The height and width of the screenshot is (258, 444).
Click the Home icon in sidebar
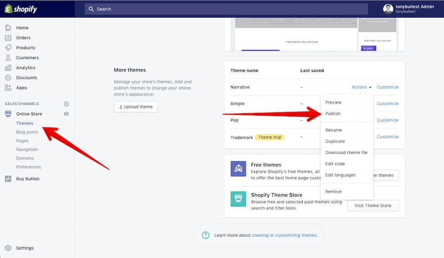(8, 28)
